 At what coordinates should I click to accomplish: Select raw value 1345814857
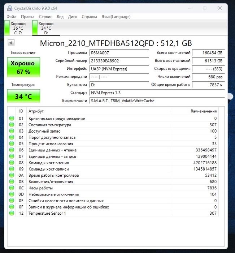point(205,169)
